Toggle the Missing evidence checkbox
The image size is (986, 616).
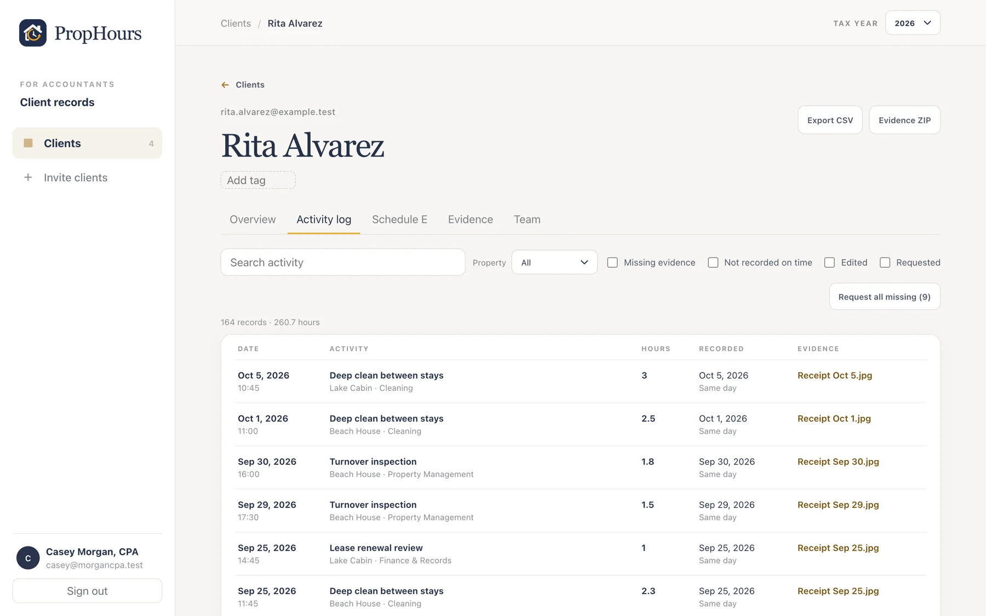click(x=612, y=262)
